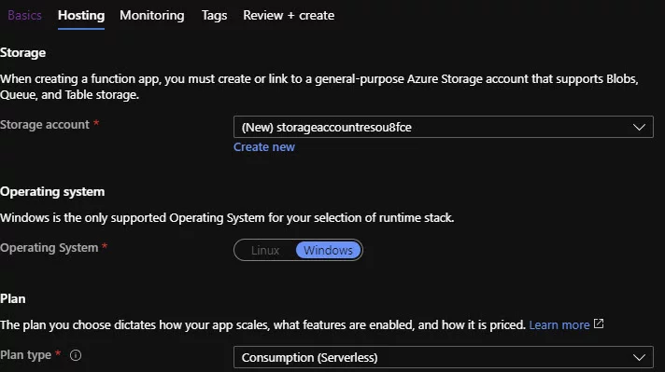Open the Monitoring tab
This screenshot has width=665, height=372.
[x=152, y=15]
